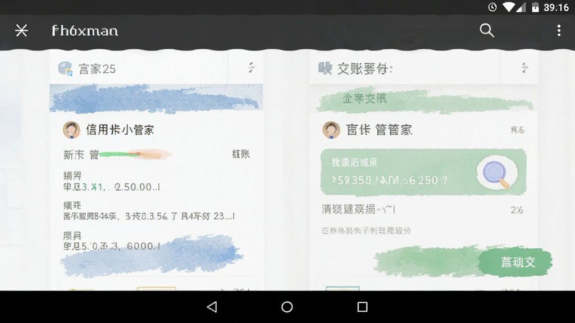This screenshot has height=323, width=575.
Task: Tap the blue brushstroke banner under "言家25"
Action: pos(156,98)
